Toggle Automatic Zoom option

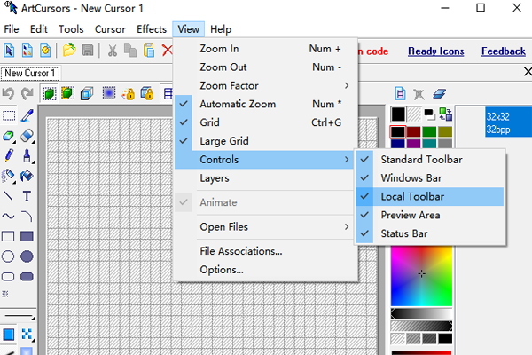click(238, 104)
